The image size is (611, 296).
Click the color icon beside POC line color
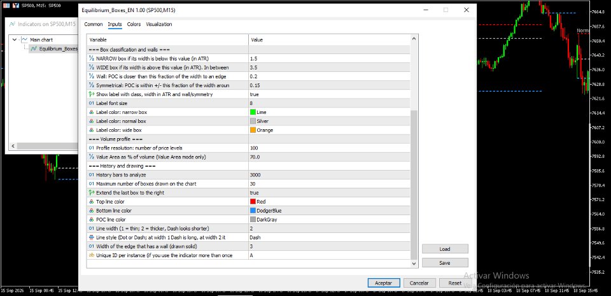click(92, 220)
